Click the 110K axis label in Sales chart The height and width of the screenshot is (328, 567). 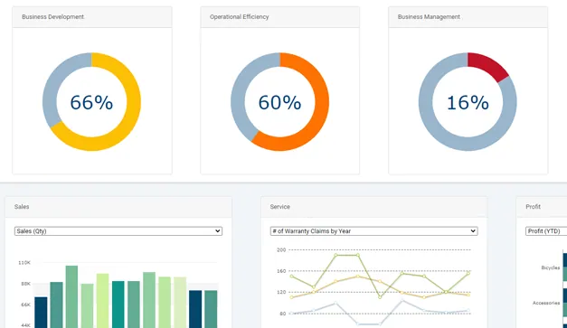point(24,263)
